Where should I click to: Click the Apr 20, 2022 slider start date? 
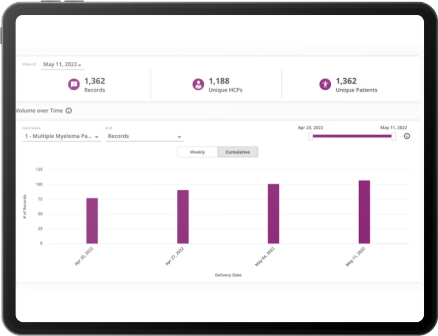pos(310,128)
